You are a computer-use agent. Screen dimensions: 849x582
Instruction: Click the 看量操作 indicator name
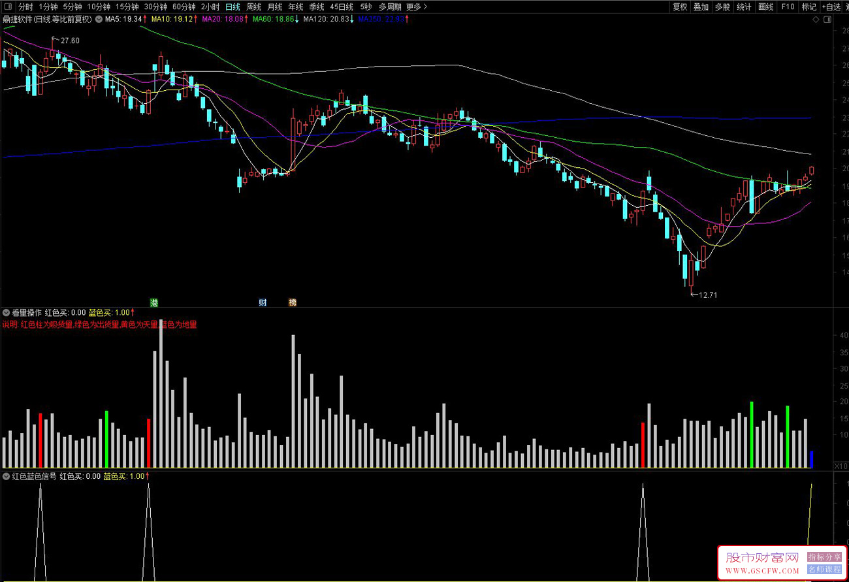(x=27, y=312)
